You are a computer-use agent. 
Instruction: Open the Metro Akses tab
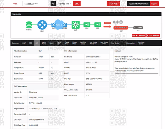pyautogui.click(x=44, y=43)
